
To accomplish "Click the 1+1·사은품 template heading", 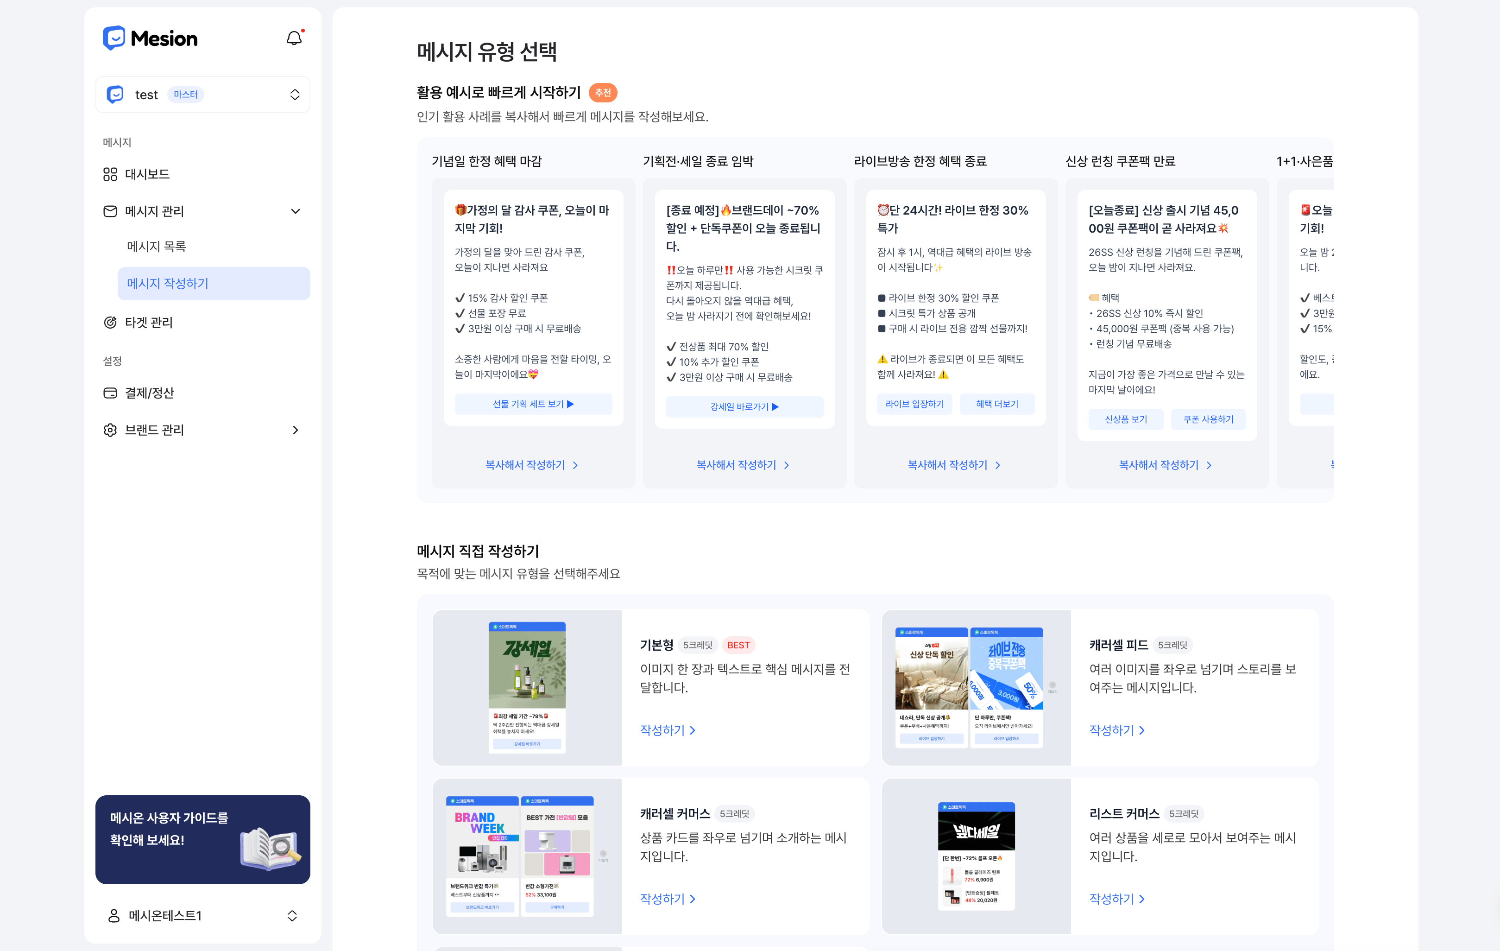I will (x=1305, y=161).
